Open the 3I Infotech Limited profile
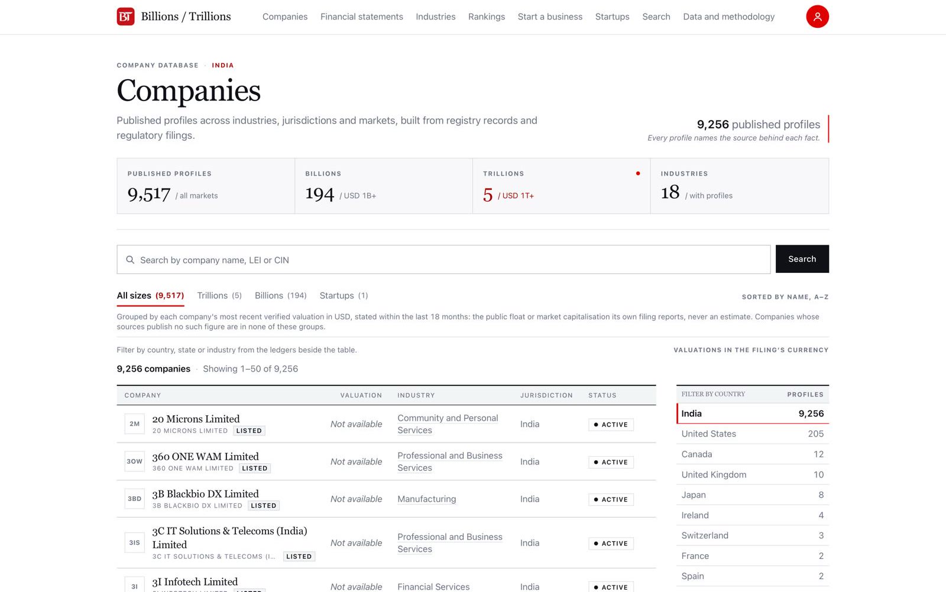946x592 pixels. coord(195,582)
